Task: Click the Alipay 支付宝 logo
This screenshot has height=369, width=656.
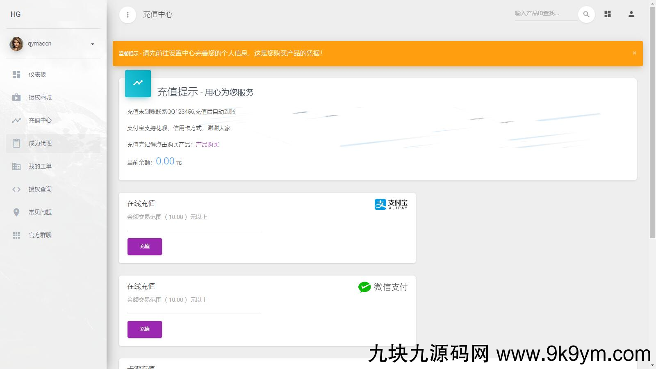Action: [391, 204]
